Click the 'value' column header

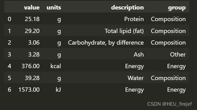pos(32,8)
